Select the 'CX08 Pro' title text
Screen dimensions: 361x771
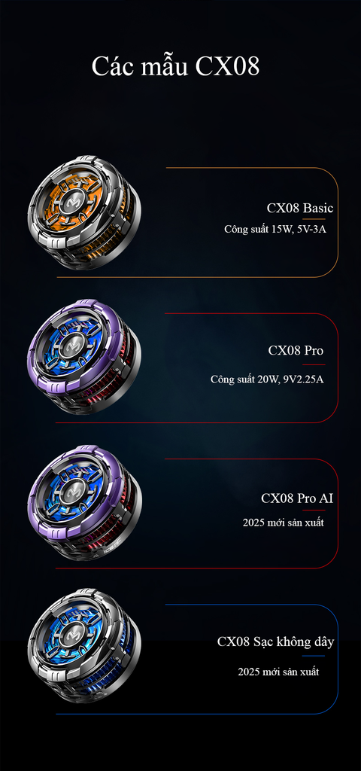[x=296, y=351]
